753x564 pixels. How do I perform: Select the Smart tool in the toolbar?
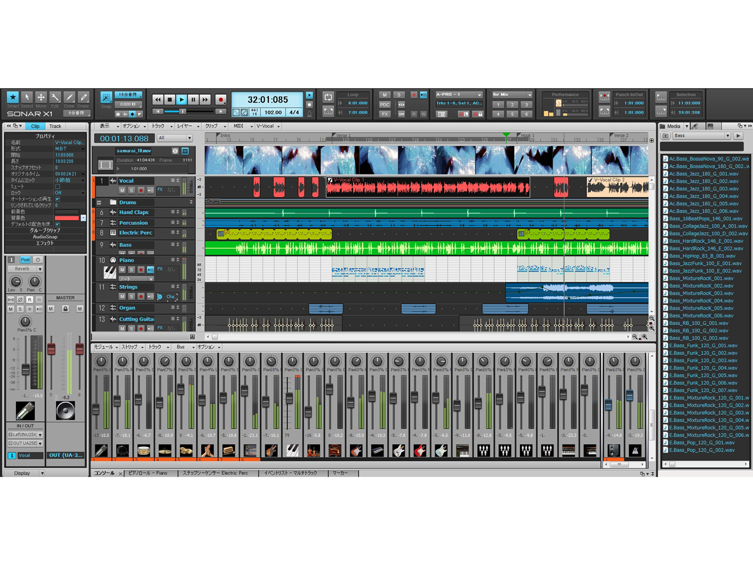pos(13,97)
